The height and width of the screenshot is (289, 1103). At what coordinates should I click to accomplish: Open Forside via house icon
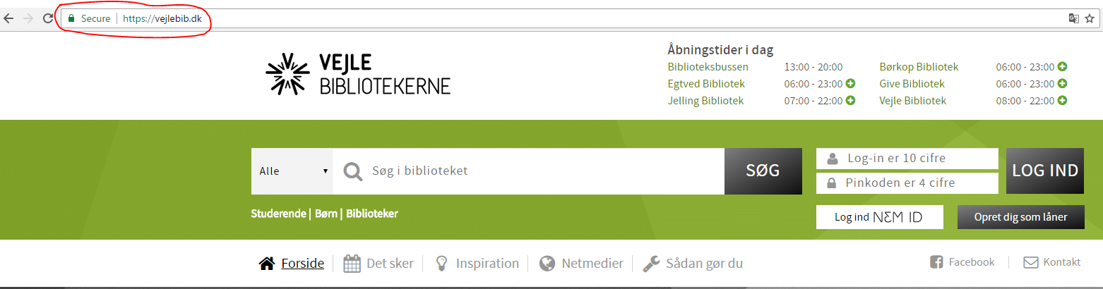coord(267,264)
